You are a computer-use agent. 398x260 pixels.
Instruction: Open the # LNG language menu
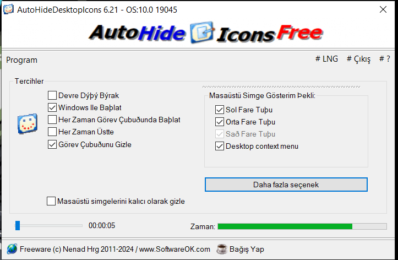click(326, 59)
